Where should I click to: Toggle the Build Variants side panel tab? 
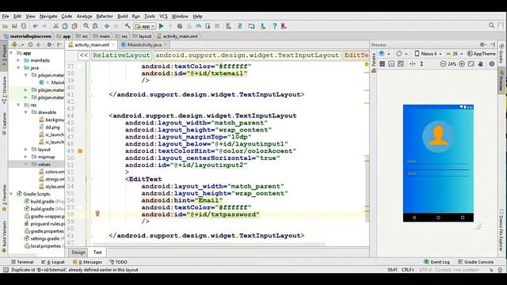click(4, 237)
